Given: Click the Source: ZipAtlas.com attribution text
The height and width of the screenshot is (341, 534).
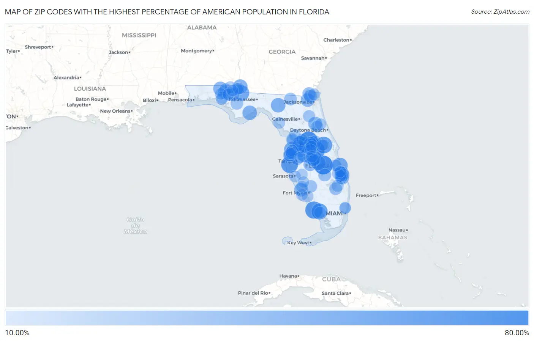Looking at the screenshot, I should 500,12.
